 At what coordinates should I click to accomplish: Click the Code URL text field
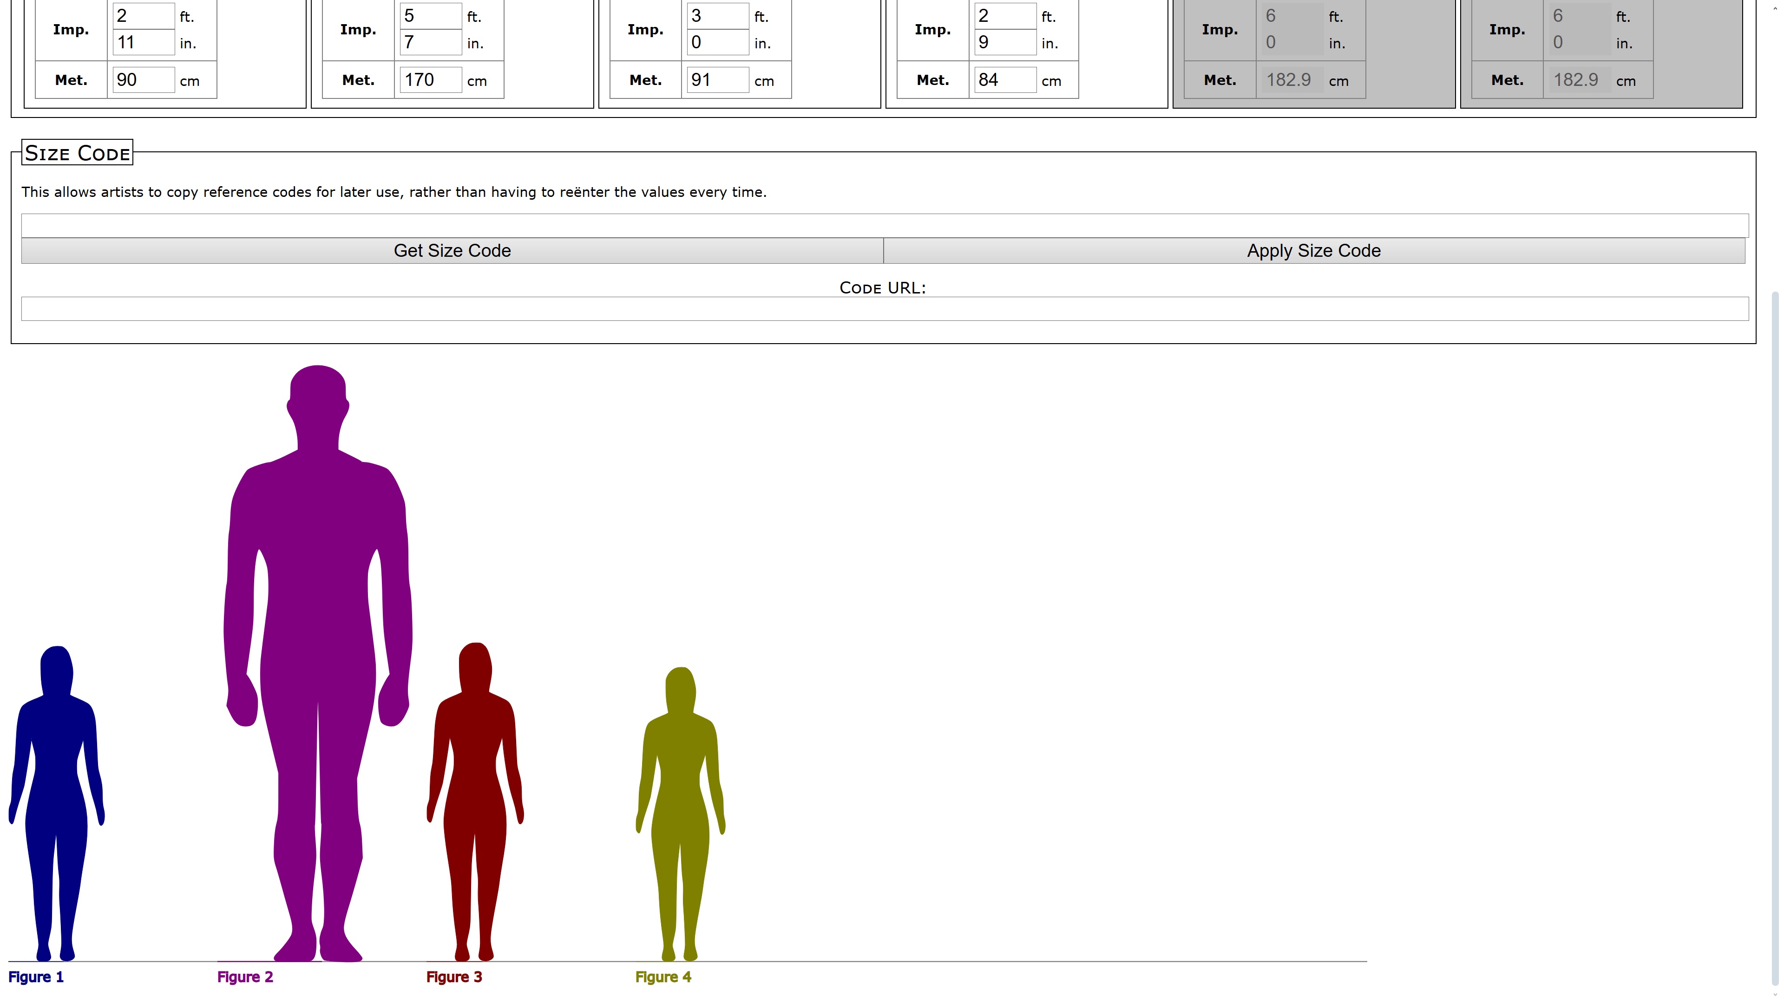(x=884, y=309)
